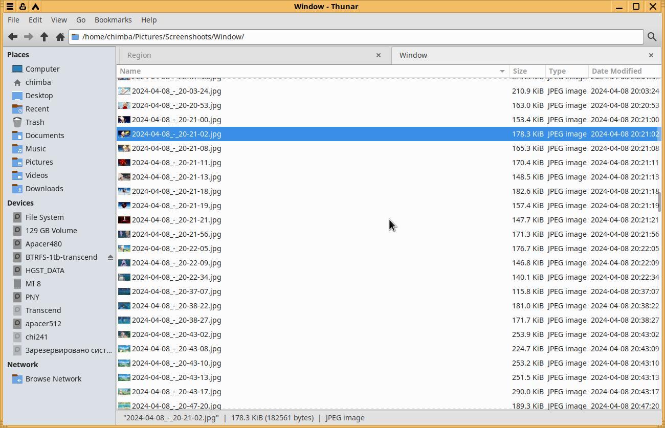Click the Browse Network icon

click(x=17, y=379)
